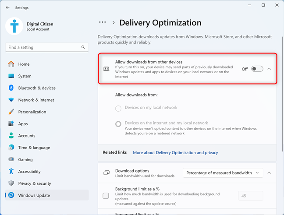Image resolution: width=284 pixels, height=215 pixels.
Task: Click the Privacy & security shield icon
Action: tap(11, 183)
